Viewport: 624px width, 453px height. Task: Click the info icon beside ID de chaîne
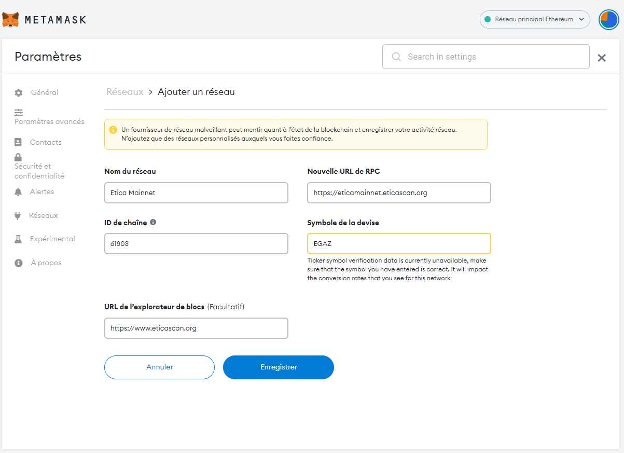(x=153, y=222)
